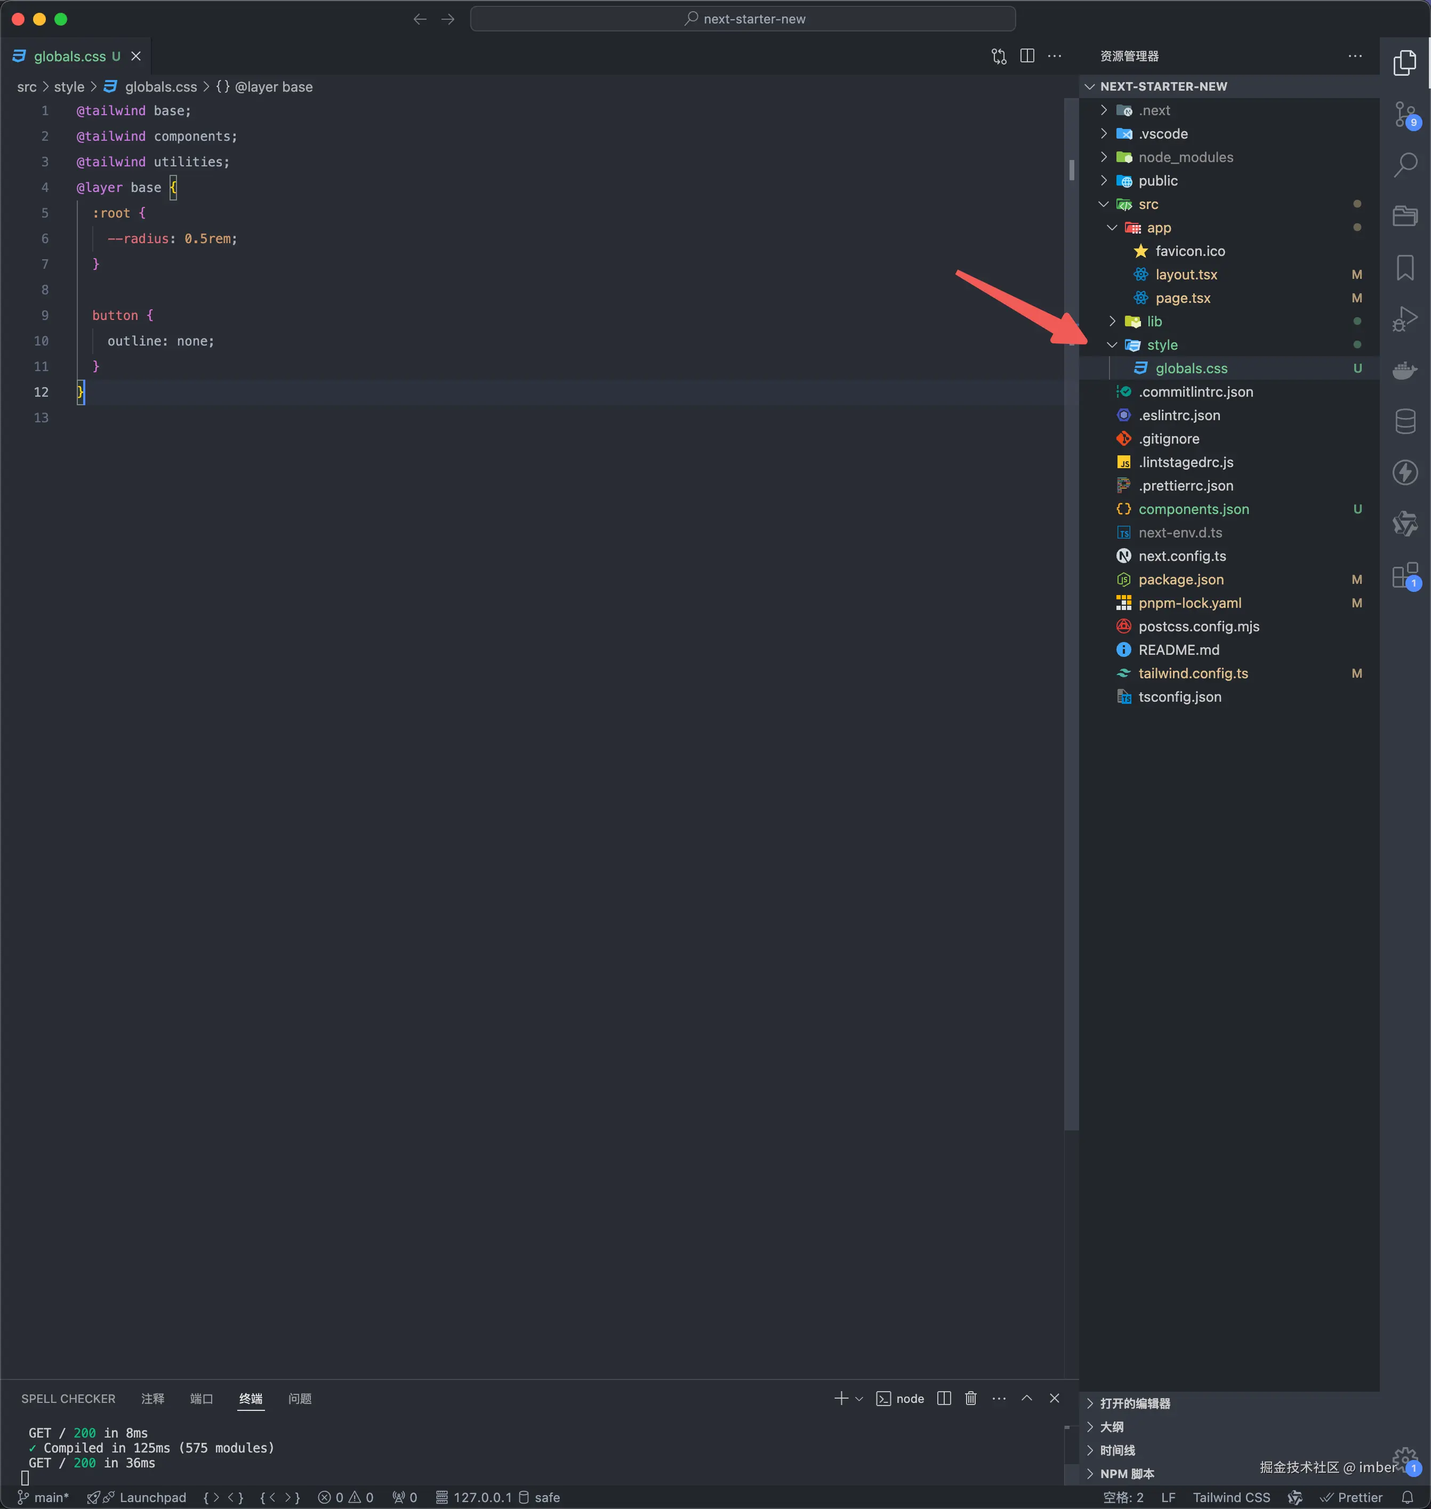The height and width of the screenshot is (1509, 1431).
Task: Open the Docker view in activity bar
Action: 1404,371
